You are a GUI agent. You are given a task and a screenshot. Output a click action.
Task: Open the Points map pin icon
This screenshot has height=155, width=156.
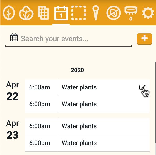click(96, 13)
